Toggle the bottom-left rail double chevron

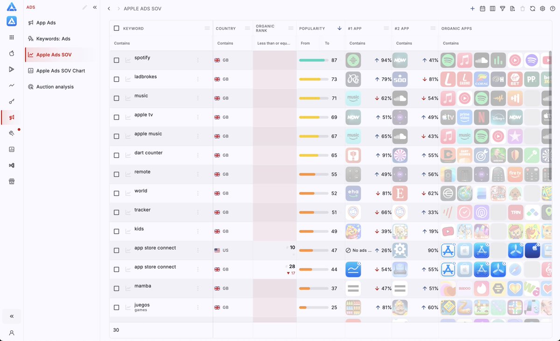tap(12, 316)
